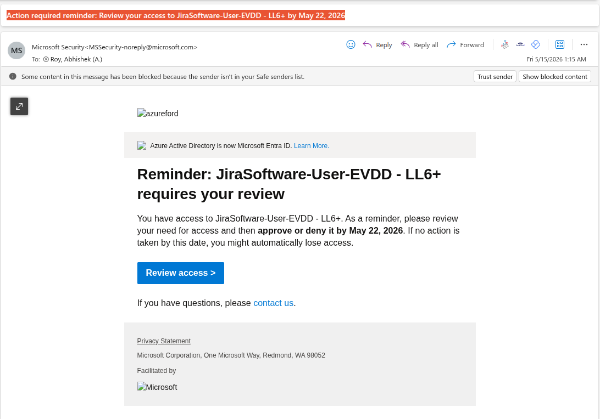Click the Review access button
This screenshot has height=419, width=600.
tap(181, 273)
